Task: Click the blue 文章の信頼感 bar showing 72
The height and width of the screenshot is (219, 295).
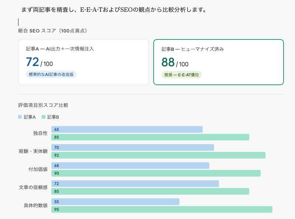Action: coord(135,184)
